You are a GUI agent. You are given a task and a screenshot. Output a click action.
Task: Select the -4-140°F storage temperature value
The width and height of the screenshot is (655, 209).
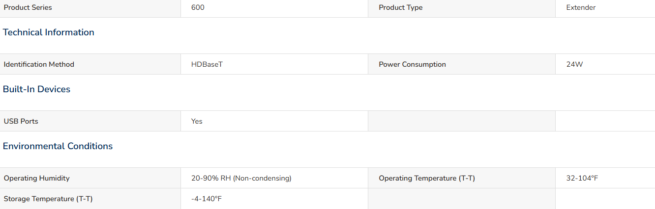click(207, 199)
